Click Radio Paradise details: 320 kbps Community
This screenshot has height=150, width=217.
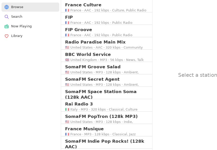[x=124, y=47]
